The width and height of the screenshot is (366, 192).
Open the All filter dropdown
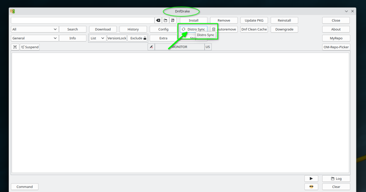[x=34, y=29]
